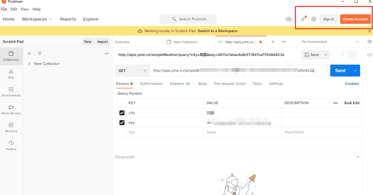Expand the New Collection tree item

click(x=29, y=64)
